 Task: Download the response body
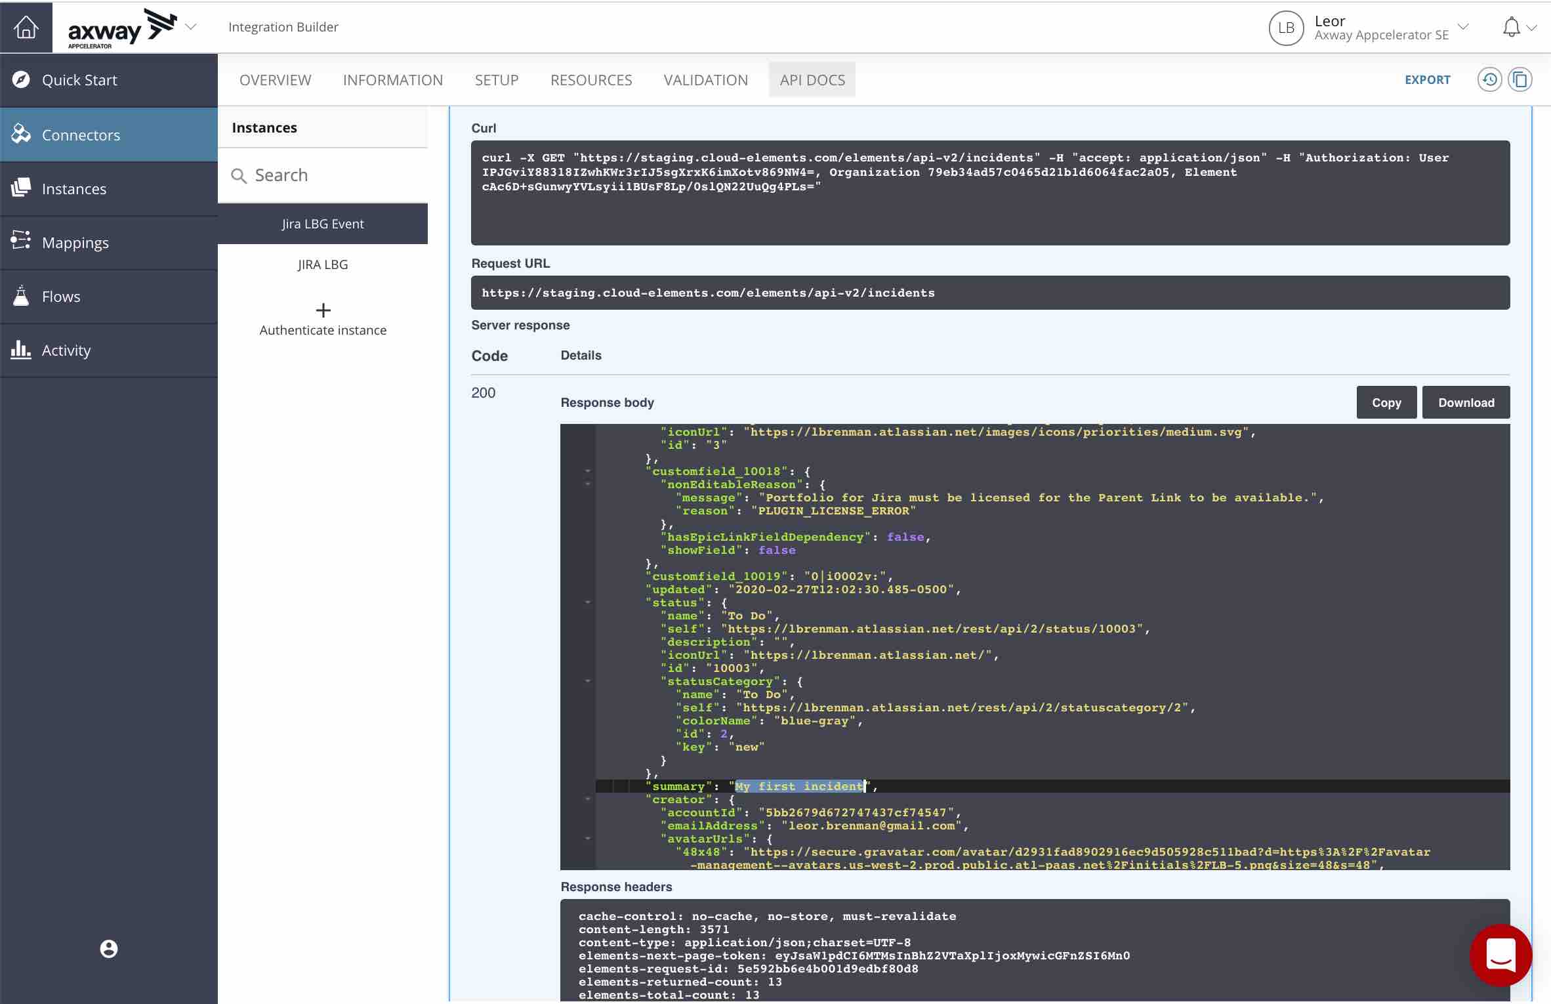[1466, 403]
